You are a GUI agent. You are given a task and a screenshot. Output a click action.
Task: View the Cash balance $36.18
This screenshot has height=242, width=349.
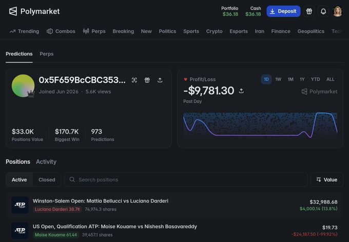[x=253, y=11]
